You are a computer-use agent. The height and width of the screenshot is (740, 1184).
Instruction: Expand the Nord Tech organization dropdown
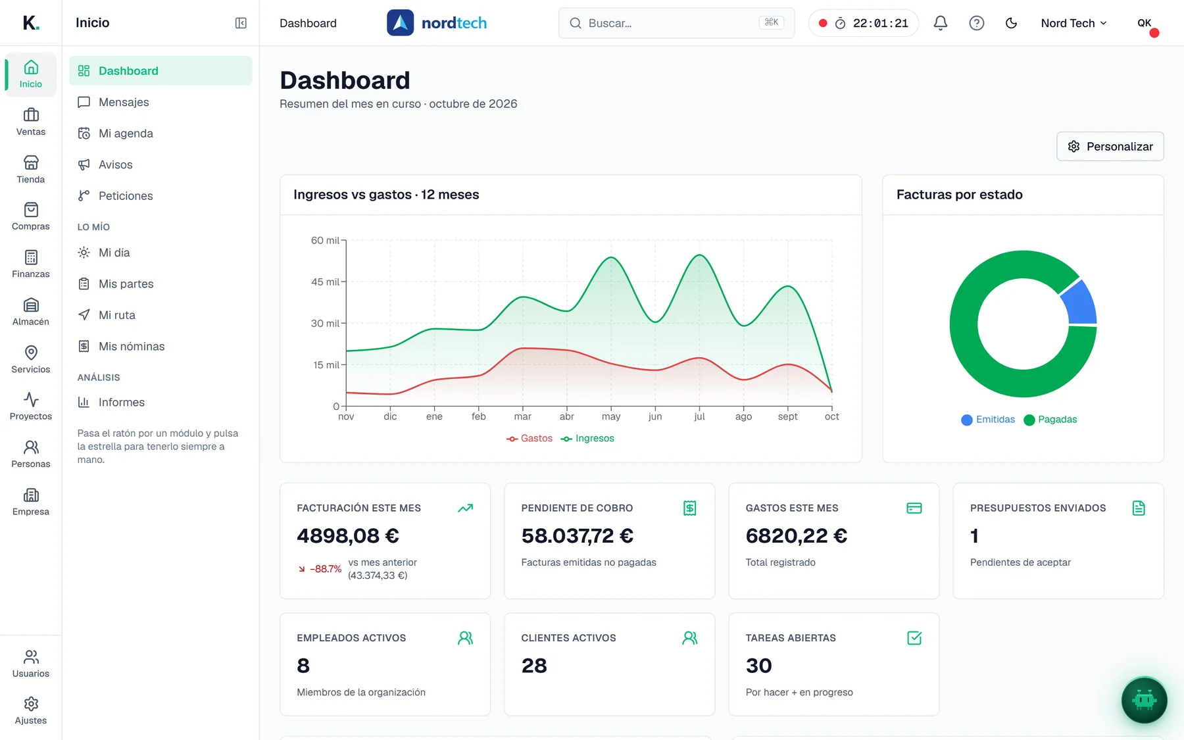[1073, 23]
